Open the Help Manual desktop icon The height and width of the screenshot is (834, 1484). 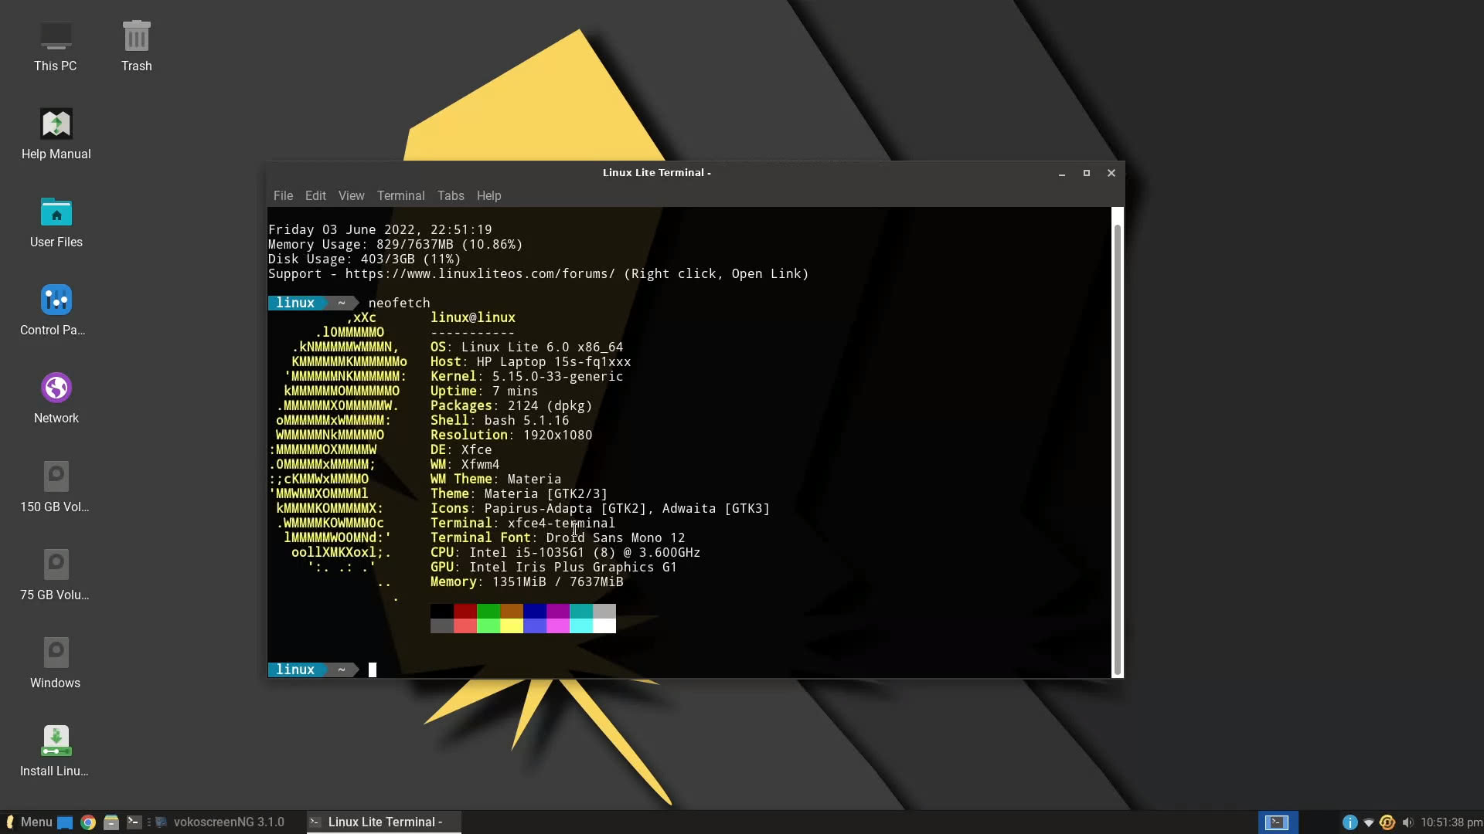[x=55, y=130]
